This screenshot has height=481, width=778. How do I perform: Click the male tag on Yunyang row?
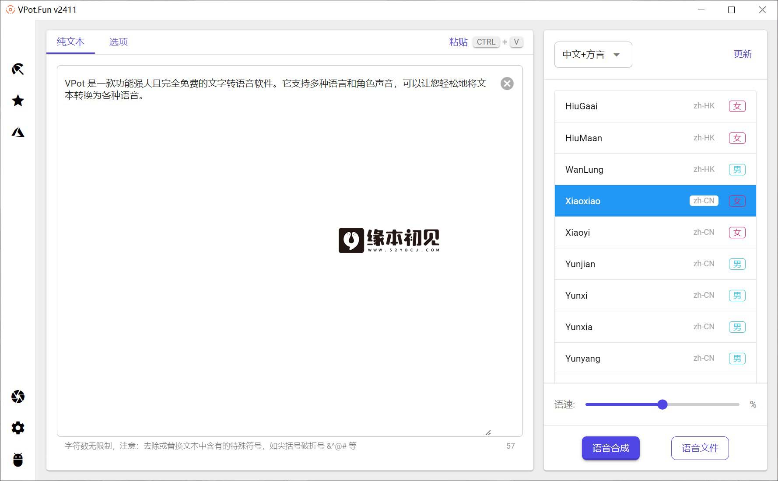point(737,359)
